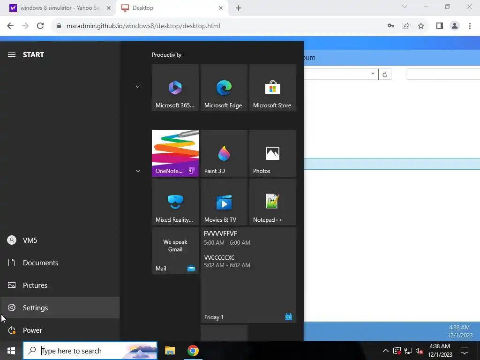Open the Photos tile
Viewport: 480px width, 360px height.
[x=273, y=153]
